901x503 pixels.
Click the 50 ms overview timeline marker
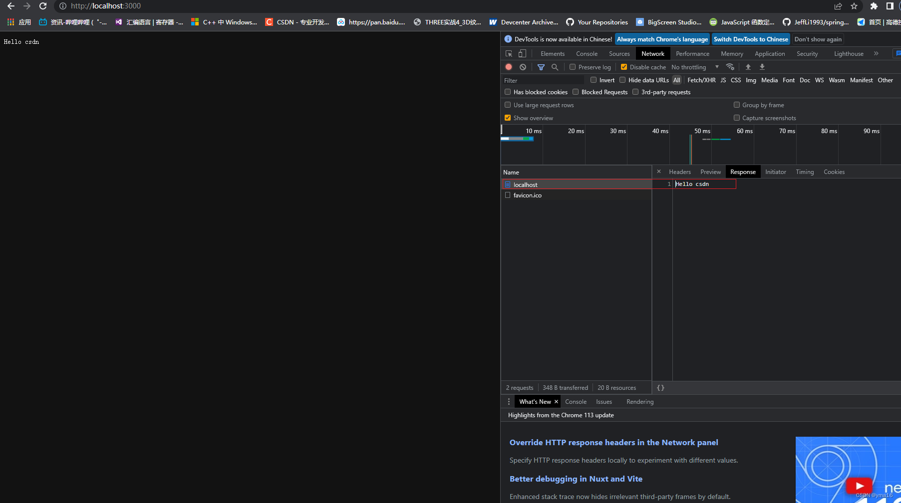(702, 131)
